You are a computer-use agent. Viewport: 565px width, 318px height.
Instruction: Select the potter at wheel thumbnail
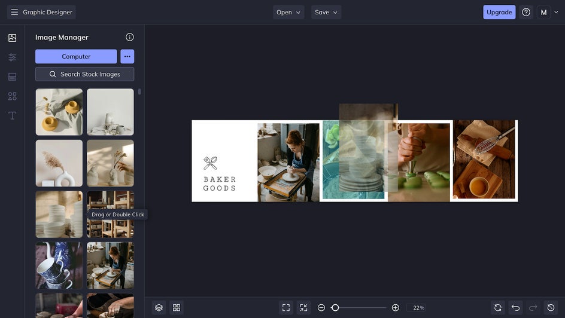[x=110, y=265]
